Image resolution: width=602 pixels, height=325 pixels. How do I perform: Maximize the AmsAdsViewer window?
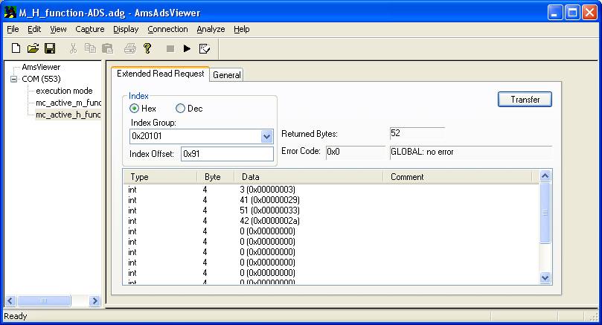click(x=572, y=13)
